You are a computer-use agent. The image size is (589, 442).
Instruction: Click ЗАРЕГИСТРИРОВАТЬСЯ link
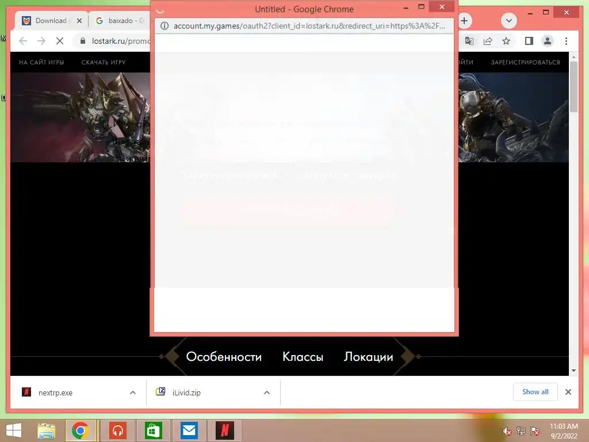(525, 62)
